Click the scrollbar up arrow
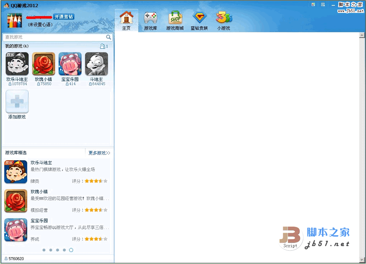The image size is (366, 264). tap(362, 35)
